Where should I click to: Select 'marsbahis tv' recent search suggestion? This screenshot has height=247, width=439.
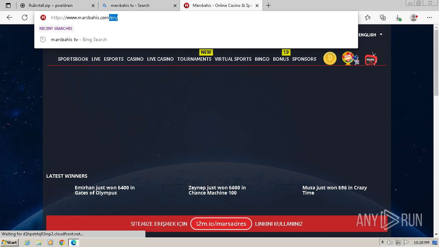[196, 39]
